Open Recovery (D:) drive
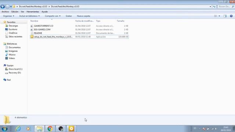This screenshot has width=235, height=132. (15, 73)
